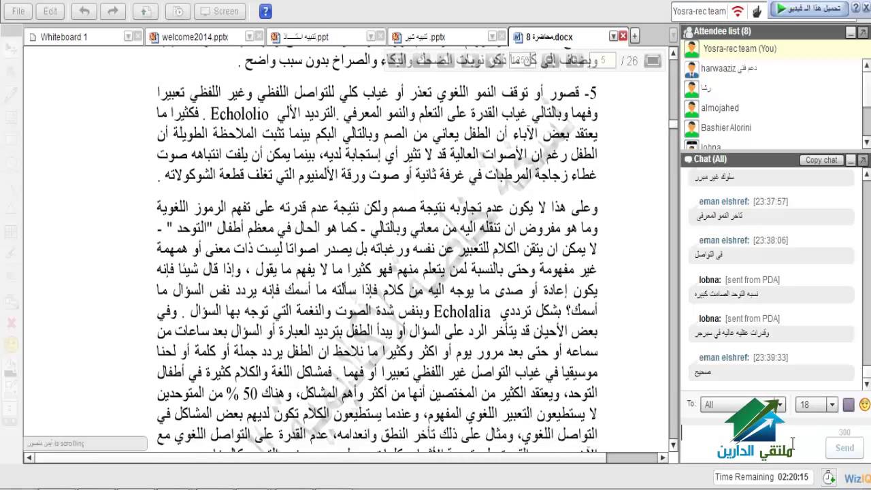Click the media player toolbar button

(178, 11)
